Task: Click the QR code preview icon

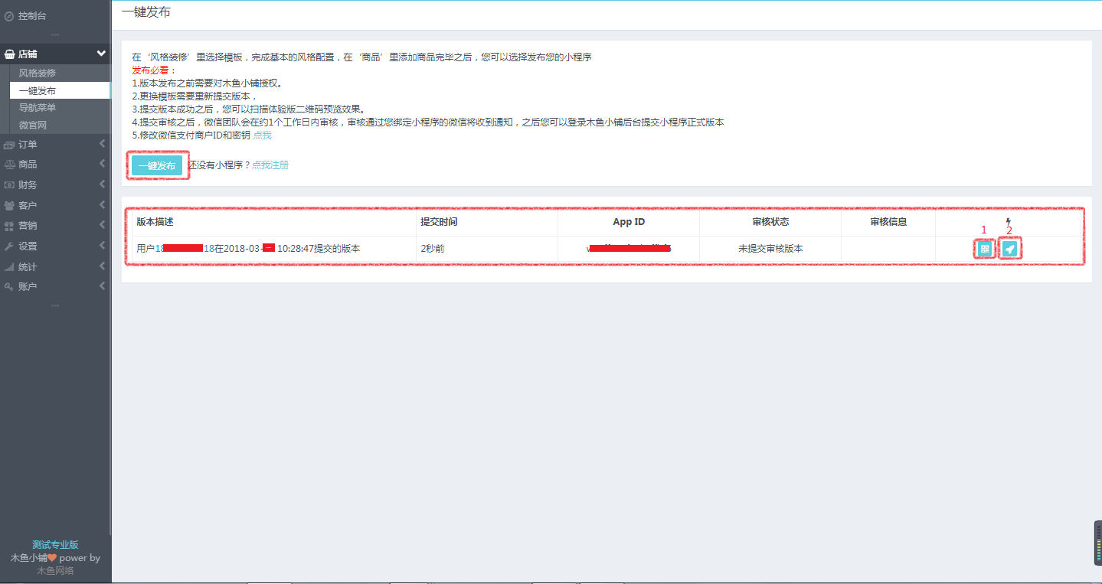Action: (983, 248)
